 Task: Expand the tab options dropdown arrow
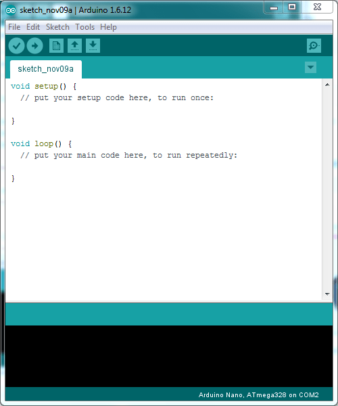(310, 67)
